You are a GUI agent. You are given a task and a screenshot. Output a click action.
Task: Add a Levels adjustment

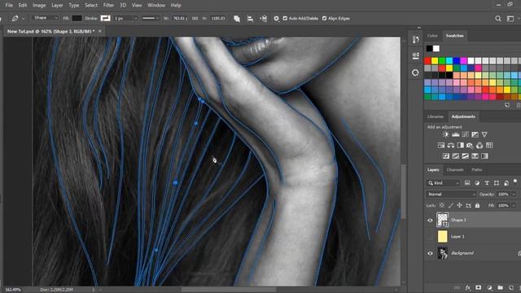pyautogui.click(x=456, y=134)
